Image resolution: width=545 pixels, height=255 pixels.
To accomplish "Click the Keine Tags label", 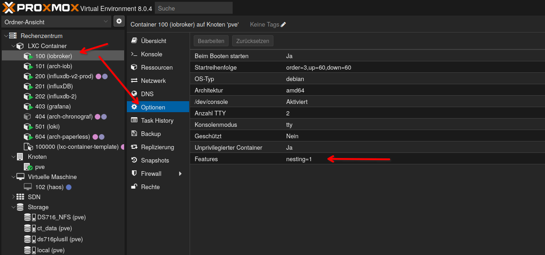I will (x=265, y=24).
